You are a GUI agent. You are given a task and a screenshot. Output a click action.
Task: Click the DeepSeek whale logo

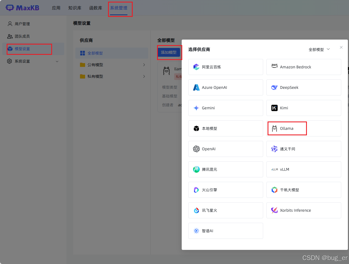coord(274,87)
